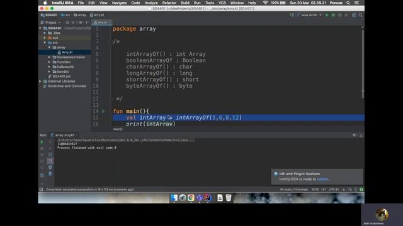Clear the console with the trash icon
This screenshot has width=403, height=226.
(50, 174)
